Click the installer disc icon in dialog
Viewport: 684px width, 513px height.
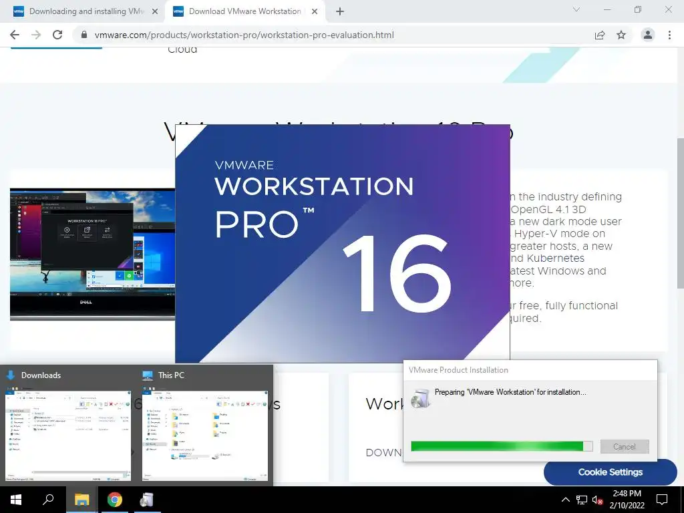pos(421,398)
